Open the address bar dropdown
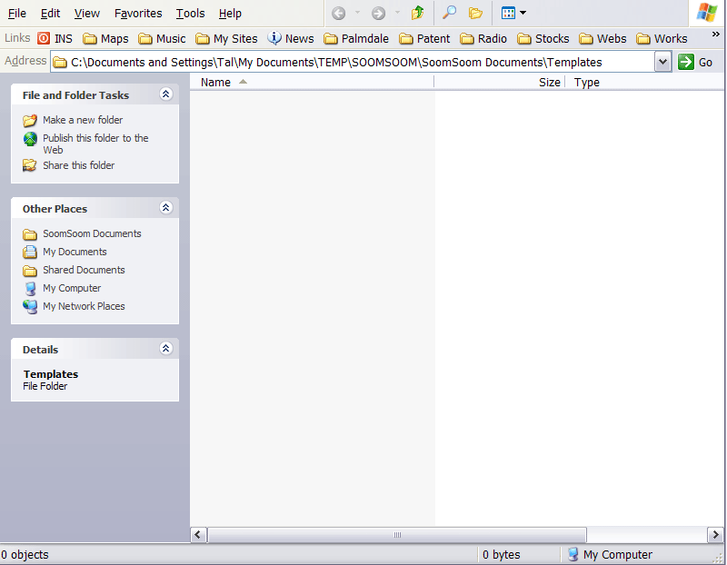727x565 pixels. point(663,62)
